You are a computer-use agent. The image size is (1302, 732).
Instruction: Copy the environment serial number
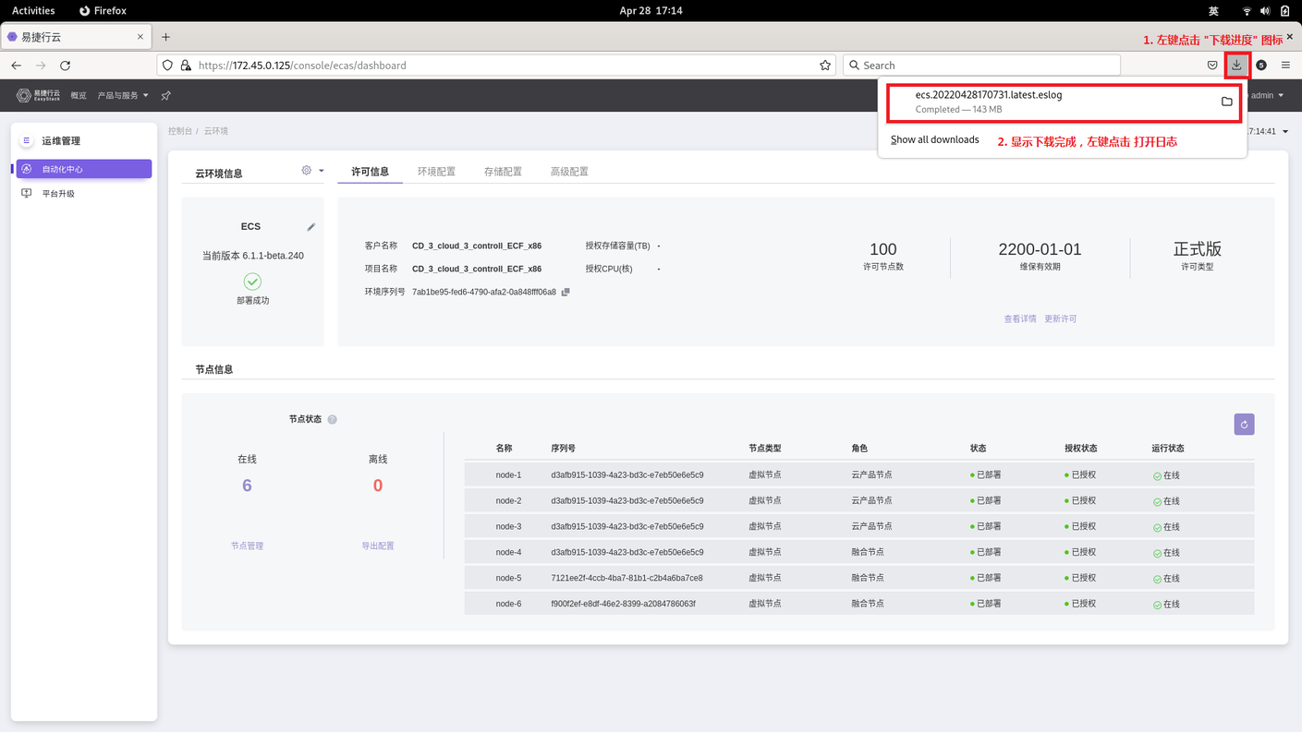pyautogui.click(x=566, y=292)
